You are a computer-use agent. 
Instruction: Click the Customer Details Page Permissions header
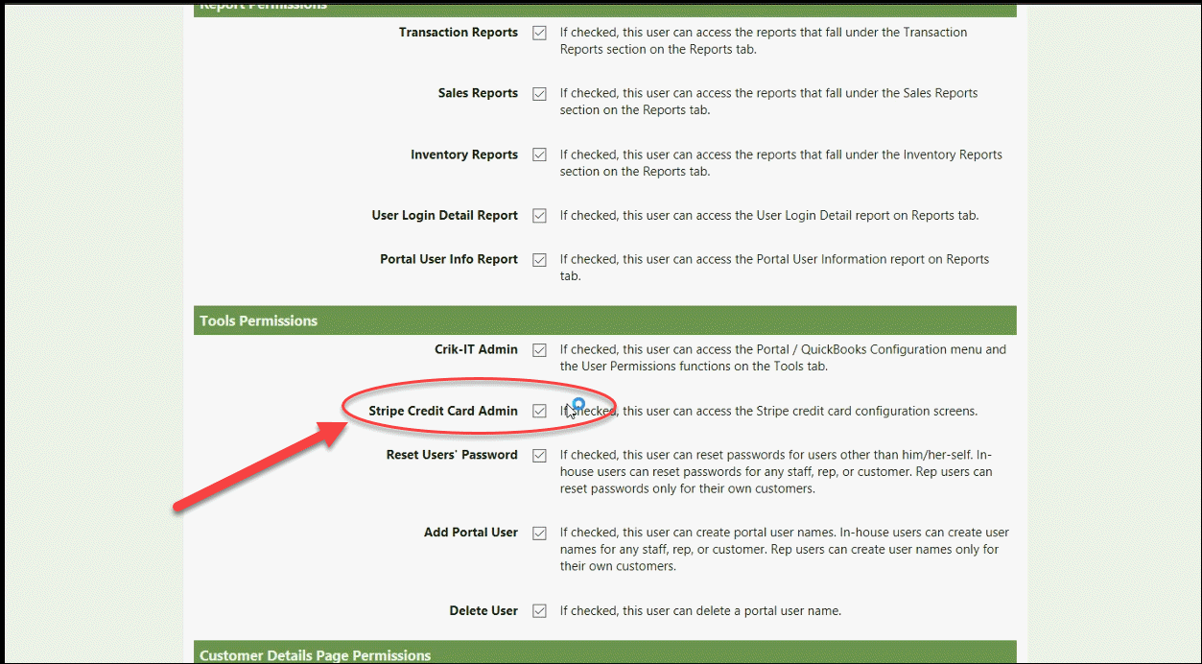(x=315, y=655)
